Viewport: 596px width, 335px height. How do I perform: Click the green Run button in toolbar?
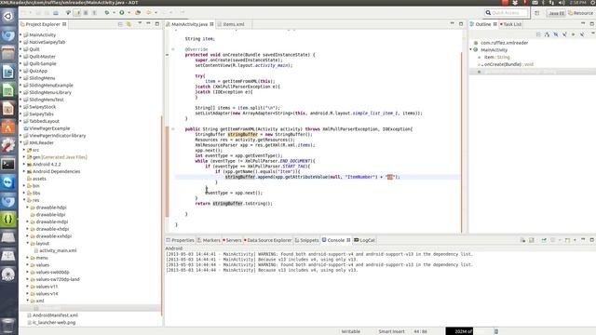click(122, 12)
